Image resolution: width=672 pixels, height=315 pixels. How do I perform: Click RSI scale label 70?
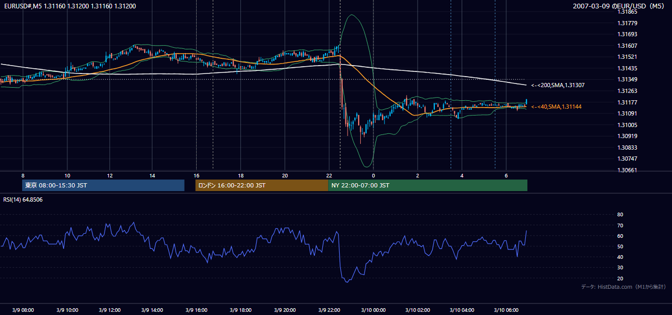click(x=620, y=225)
